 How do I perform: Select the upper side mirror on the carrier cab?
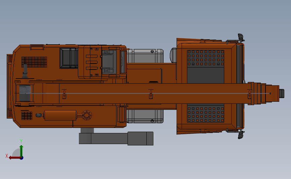tap(241, 38)
